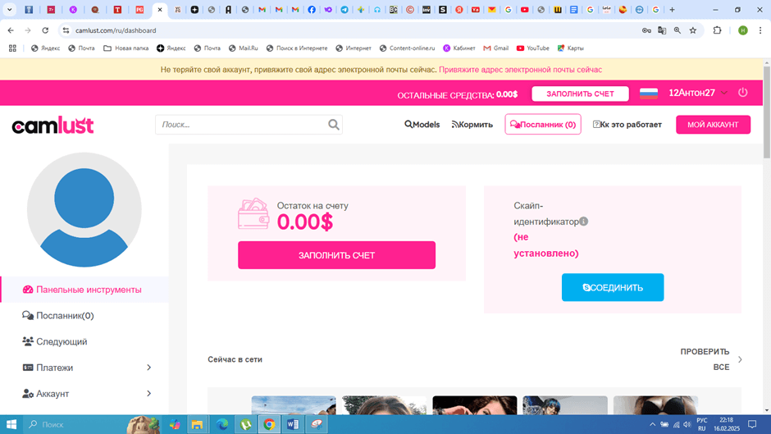Click the МОЙ АККАУНТ button
Viewport: 771px width, 434px height.
click(712, 125)
